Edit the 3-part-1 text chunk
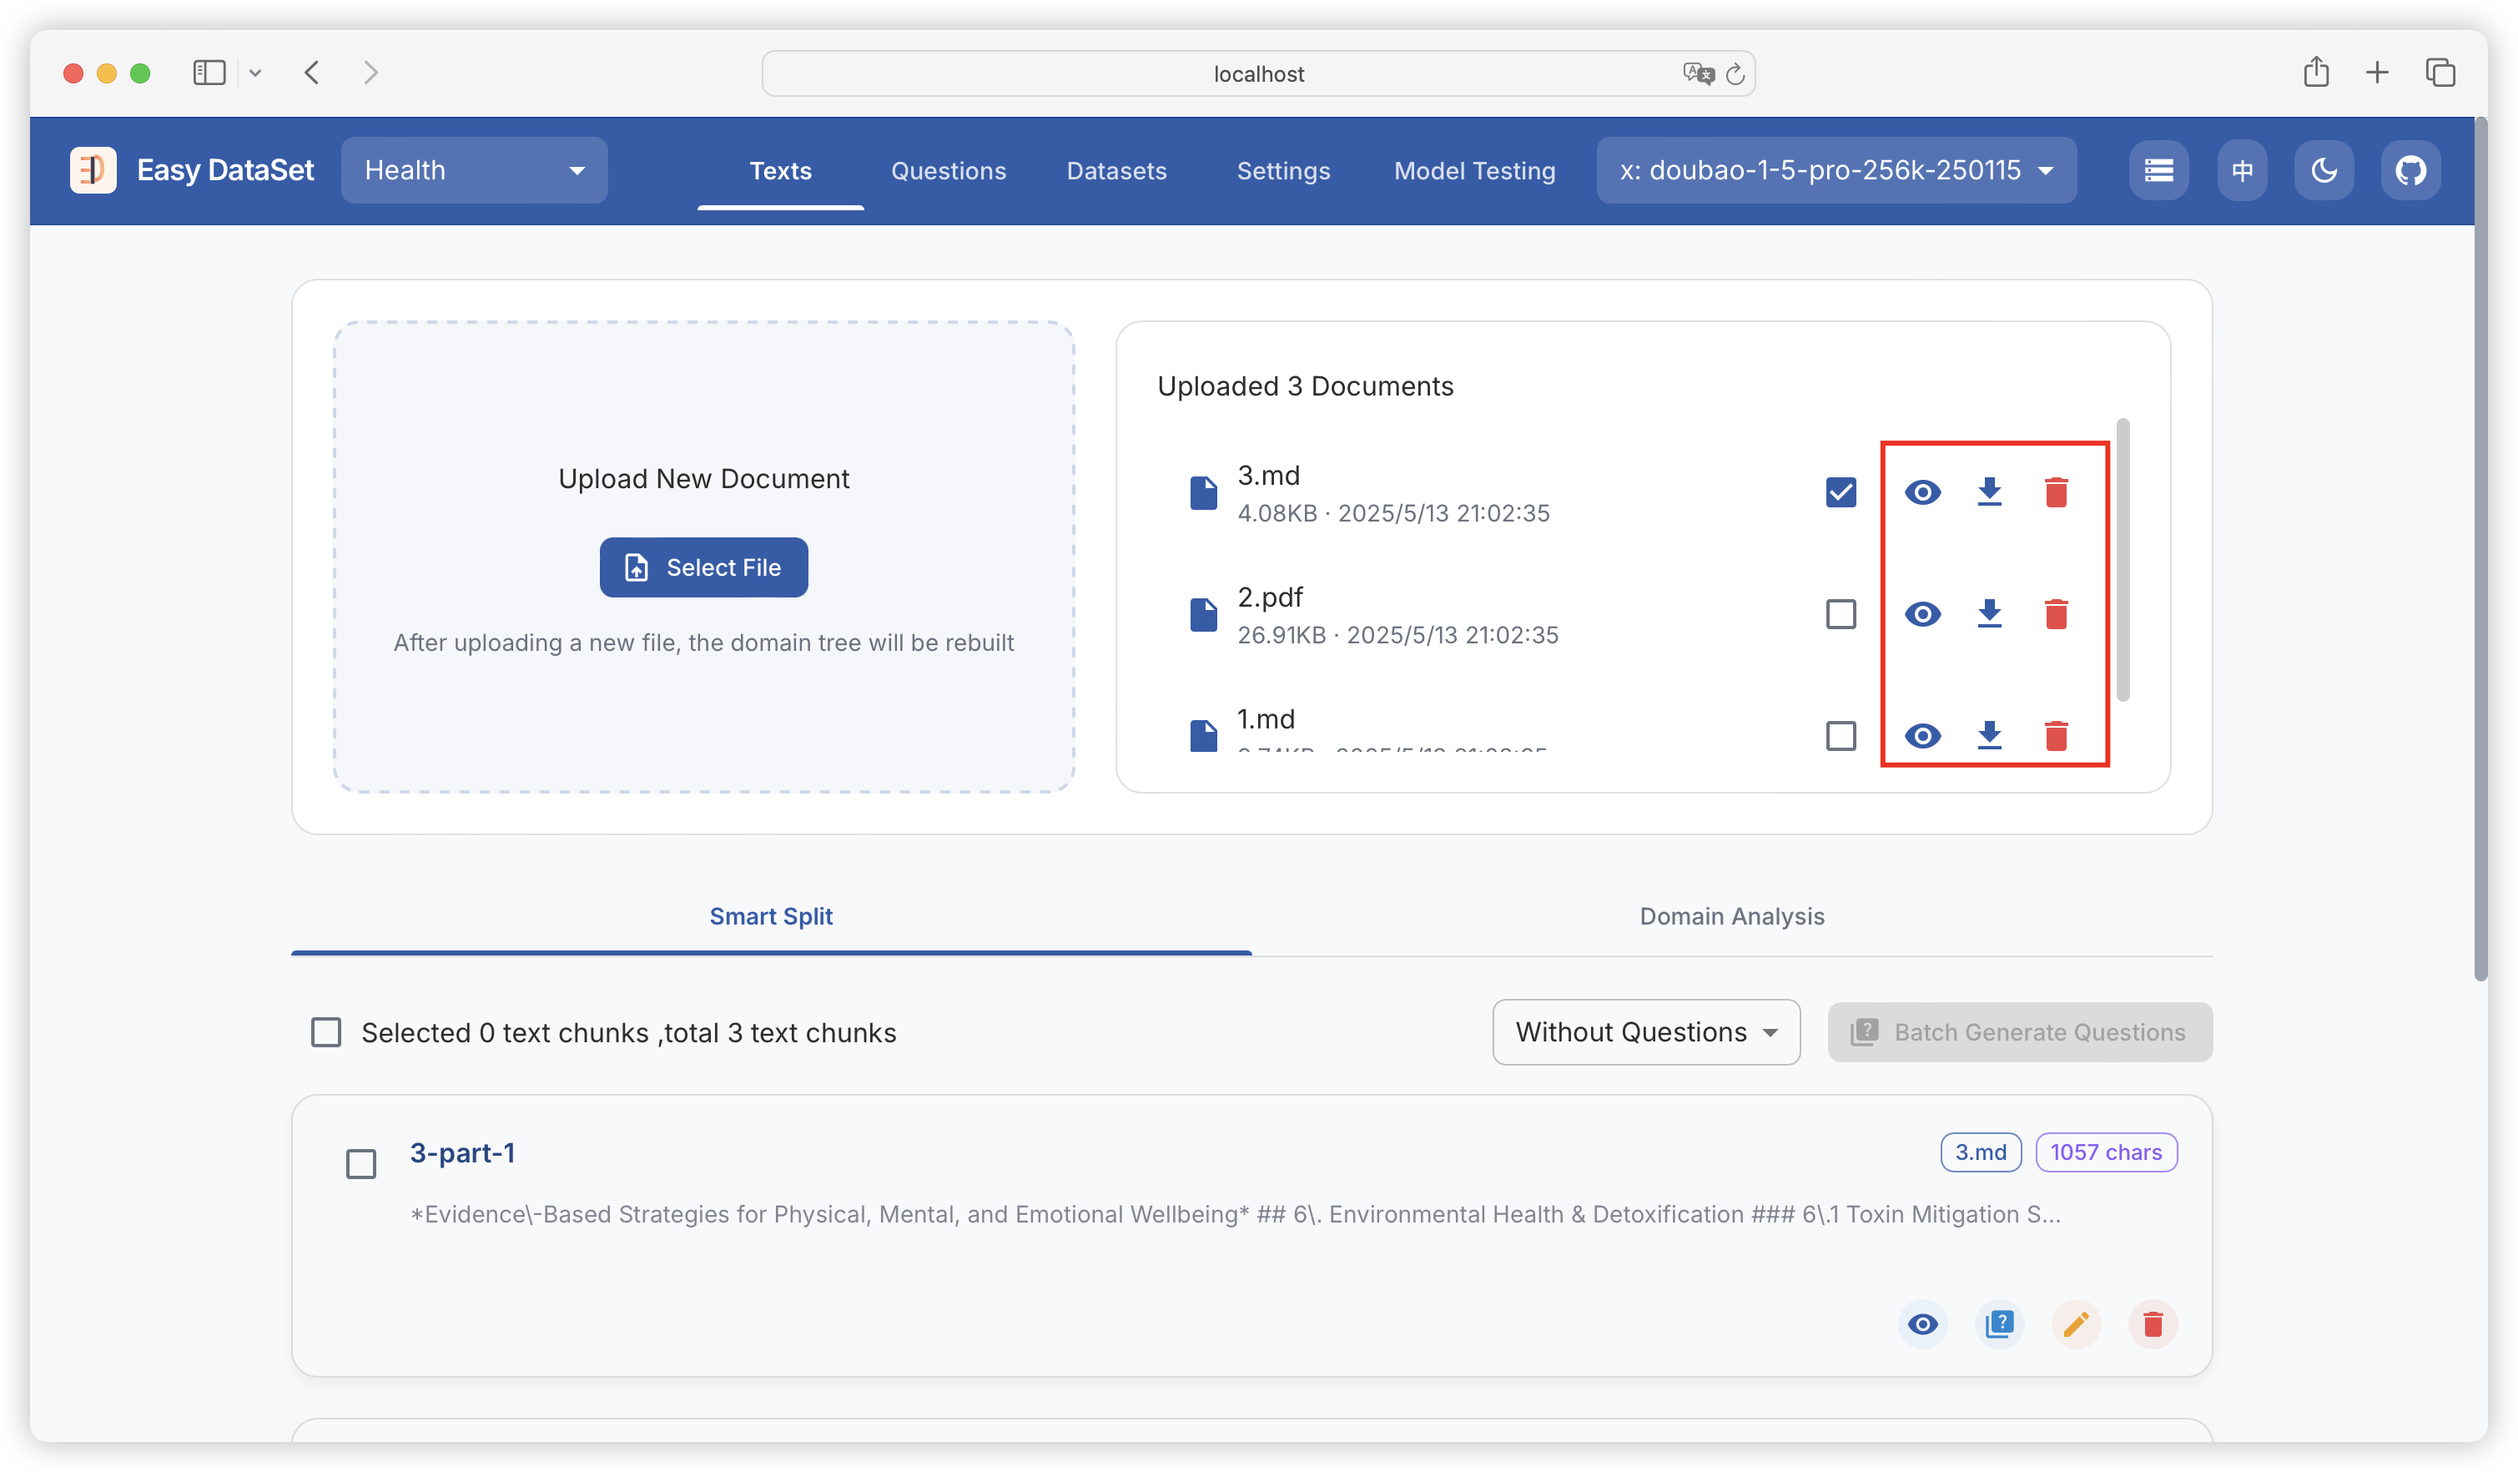Viewport: 2518px width, 1472px height. (x=2075, y=1324)
